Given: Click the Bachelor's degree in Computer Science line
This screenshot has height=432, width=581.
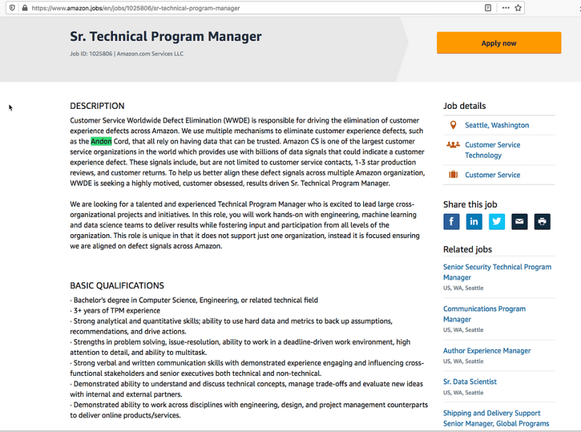Looking at the screenshot, I should click(x=194, y=300).
